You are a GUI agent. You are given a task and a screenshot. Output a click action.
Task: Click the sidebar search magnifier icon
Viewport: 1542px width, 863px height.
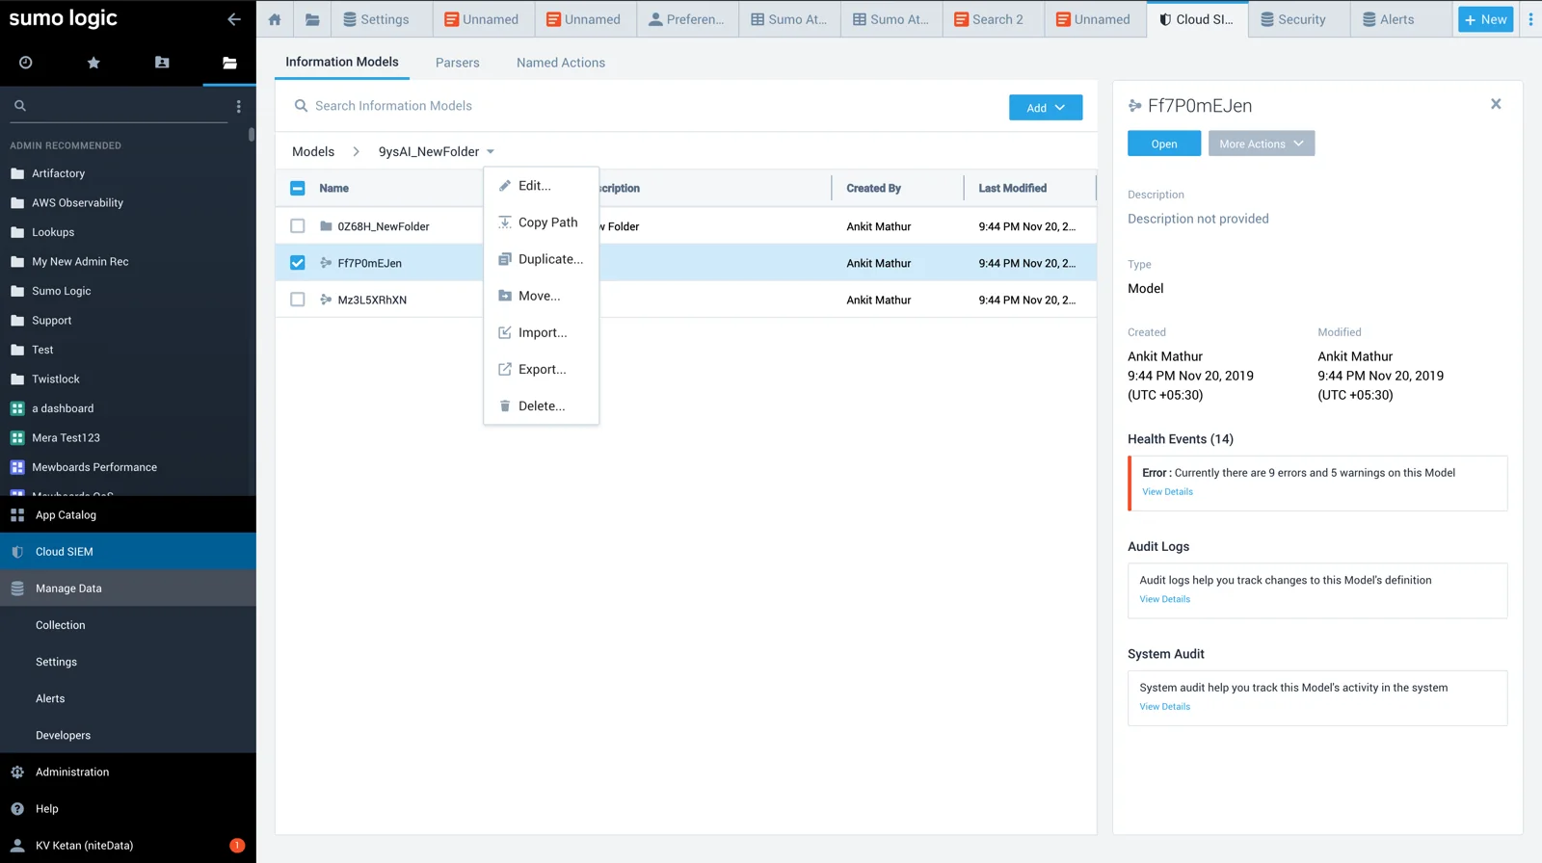tap(20, 106)
